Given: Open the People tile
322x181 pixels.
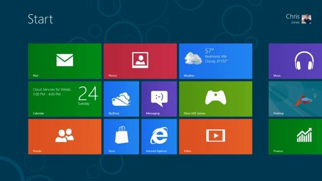Looking at the screenshot, I should click(x=65, y=137).
